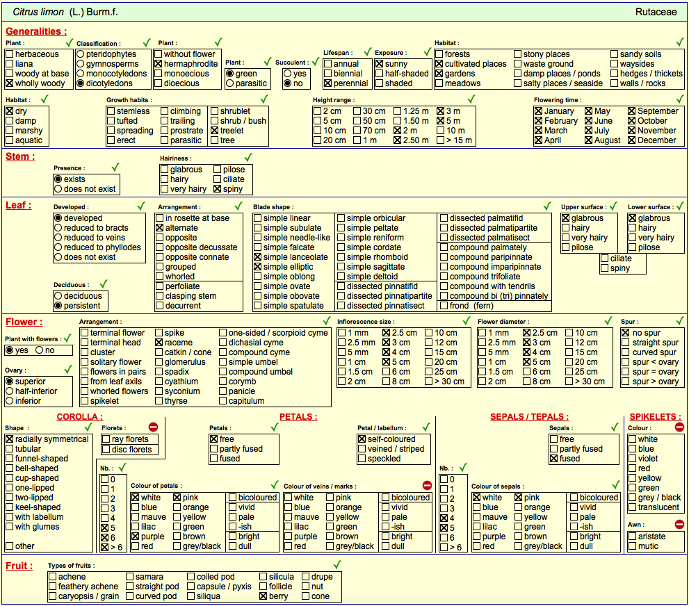Click the green checkmark beside Succulent
The height and width of the screenshot is (606, 689).
pos(316,61)
